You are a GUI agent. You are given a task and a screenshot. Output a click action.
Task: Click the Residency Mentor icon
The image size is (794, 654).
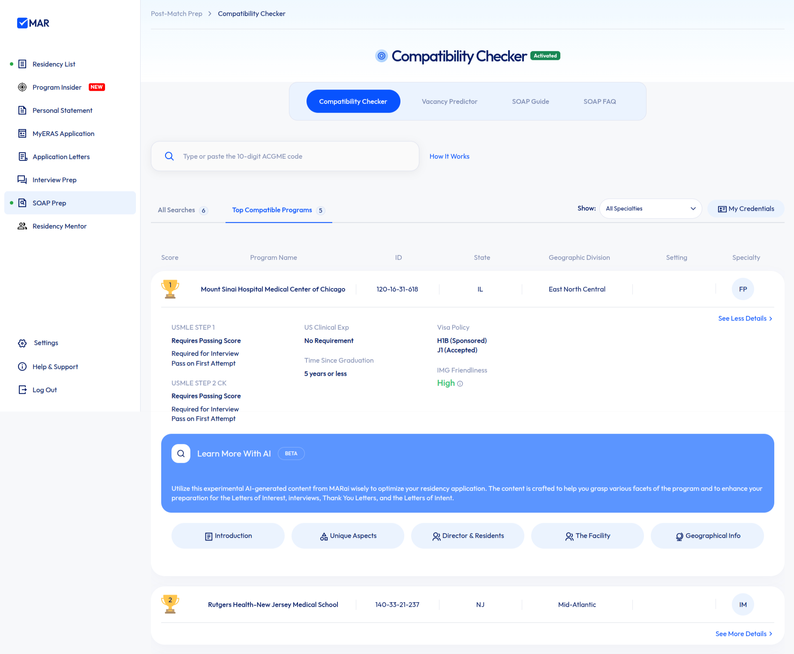tap(22, 226)
